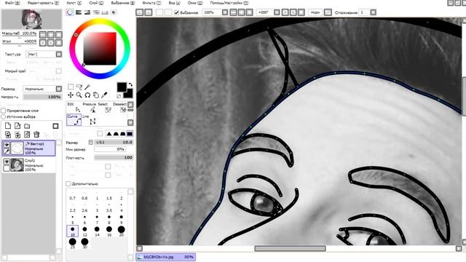Clear layer icon in layers panel
The image size is (466, 262).
(27, 135)
